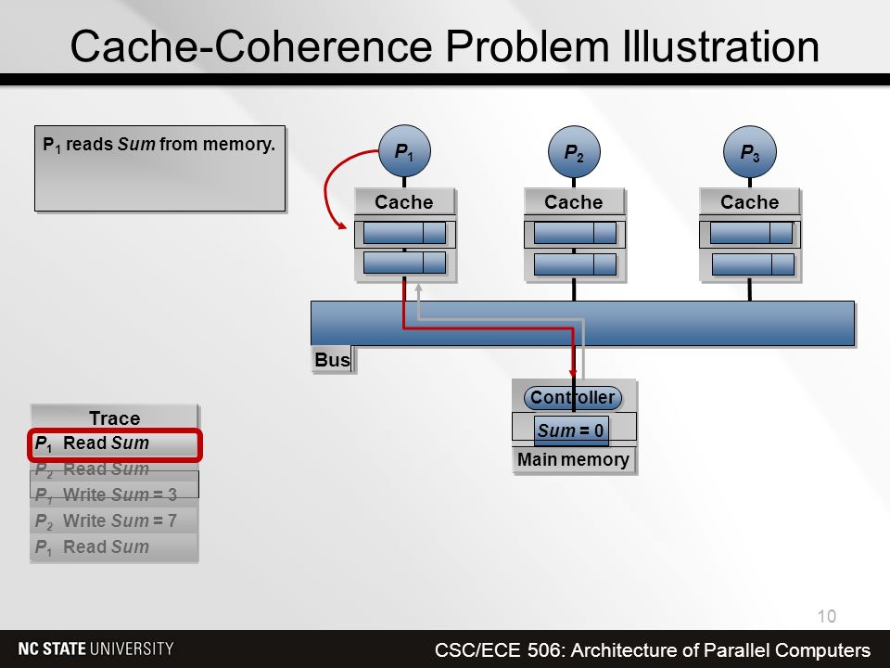Image resolution: width=890 pixels, height=668 pixels.
Task: Click the slide number 10
Action: [826, 616]
